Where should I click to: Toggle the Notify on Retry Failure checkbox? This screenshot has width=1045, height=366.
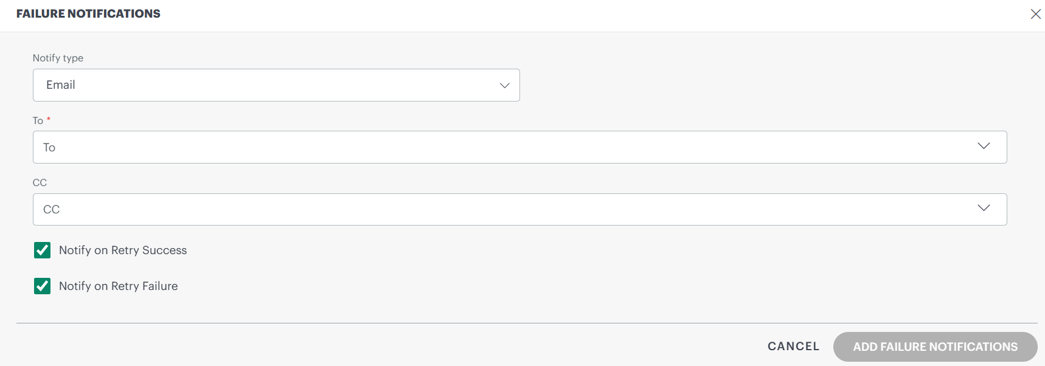pyautogui.click(x=42, y=286)
